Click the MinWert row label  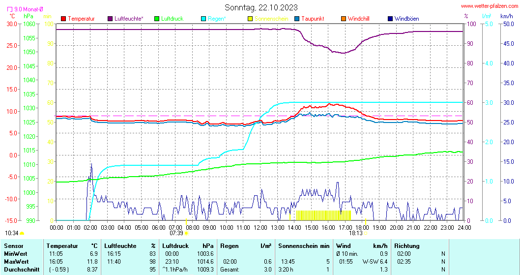(15, 254)
